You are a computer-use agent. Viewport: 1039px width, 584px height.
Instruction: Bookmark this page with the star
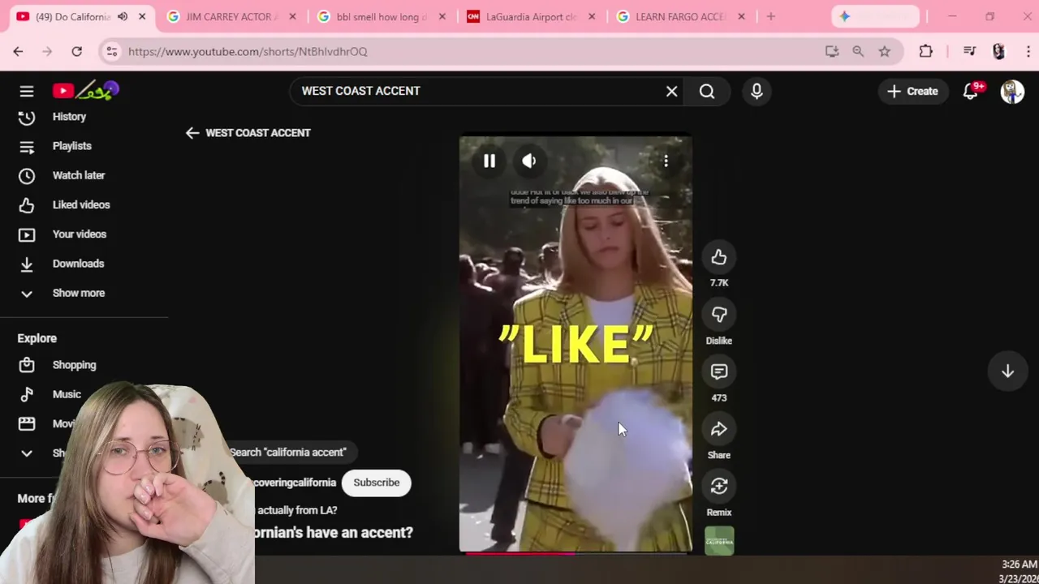[885, 51]
